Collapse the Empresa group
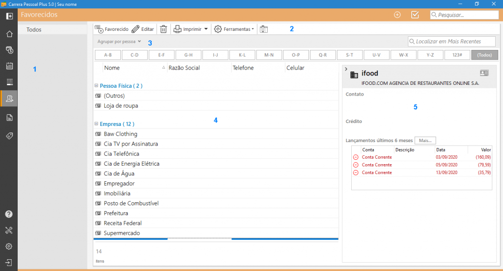The width and height of the screenshot is (503, 271). (x=96, y=124)
